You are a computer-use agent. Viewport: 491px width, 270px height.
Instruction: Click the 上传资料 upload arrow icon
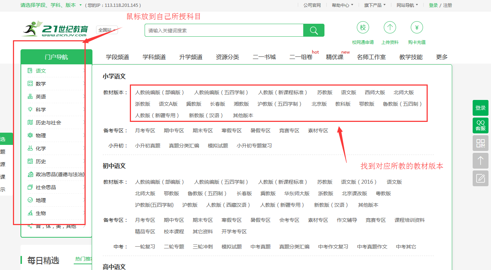pos(390,28)
